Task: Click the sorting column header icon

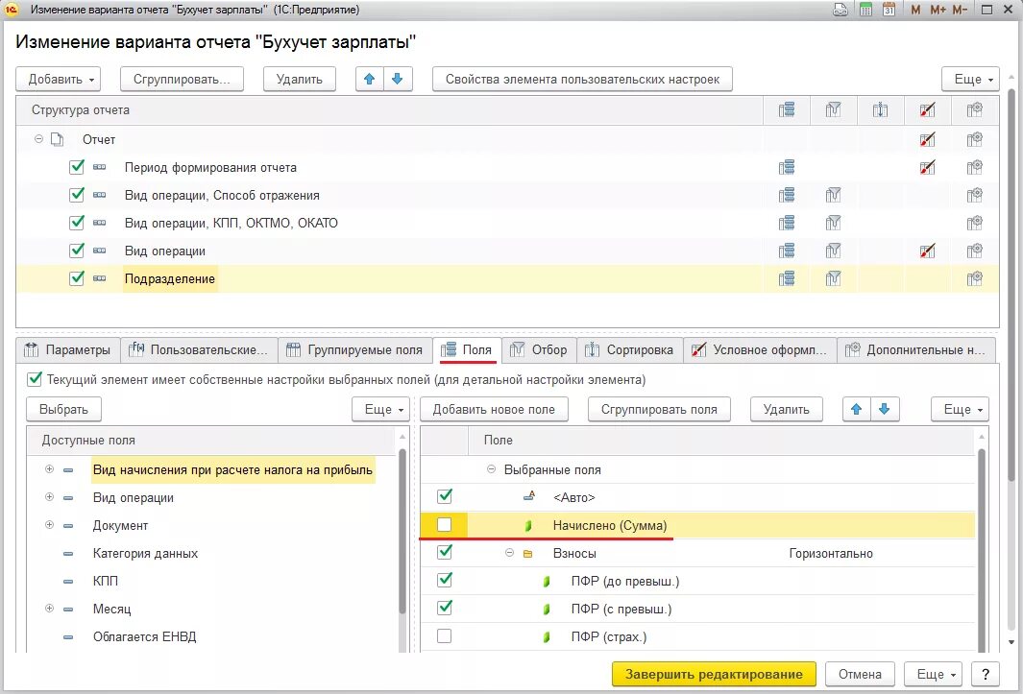Action: pos(880,109)
